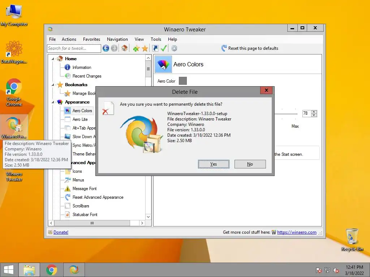Viewport: 370px width, 277px height.
Task: Click the Reset this page icon
Action: pos(224,48)
